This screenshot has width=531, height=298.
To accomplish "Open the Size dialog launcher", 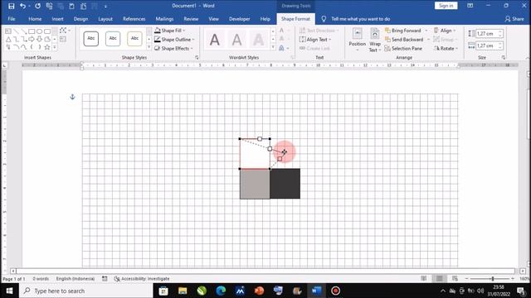I will pyautogui.click(x=504, y=58).
